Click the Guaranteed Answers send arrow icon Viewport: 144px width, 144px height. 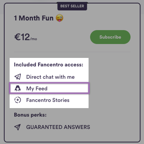(17, 127)
